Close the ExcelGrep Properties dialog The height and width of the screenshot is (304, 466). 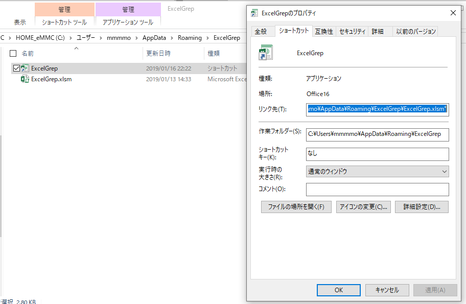click(453, 13)
